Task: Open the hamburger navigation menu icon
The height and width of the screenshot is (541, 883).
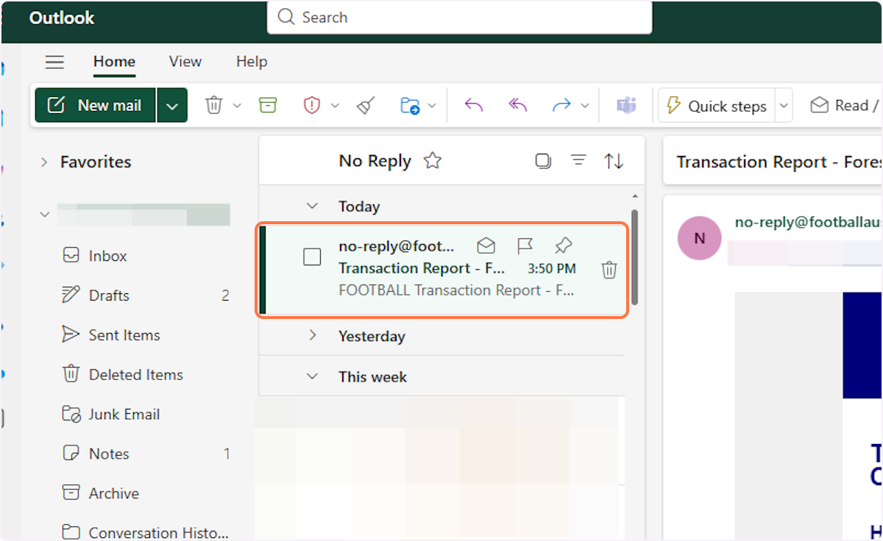Action: click(55, 62)
